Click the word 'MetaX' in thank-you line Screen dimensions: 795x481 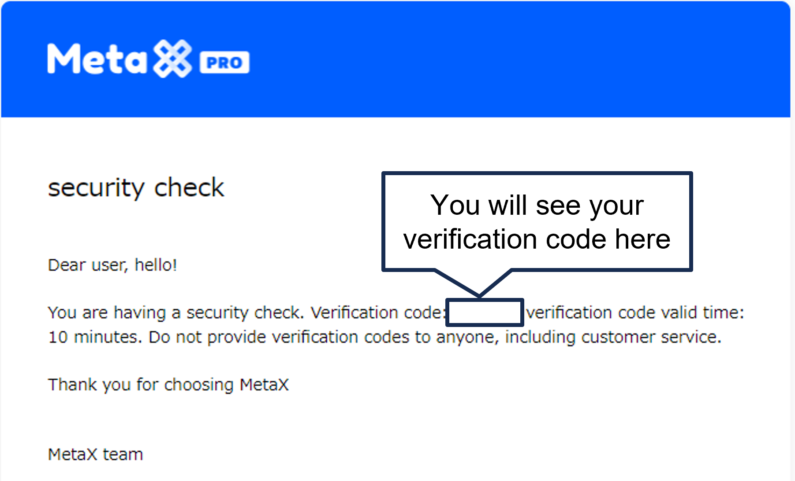(264, 385)
